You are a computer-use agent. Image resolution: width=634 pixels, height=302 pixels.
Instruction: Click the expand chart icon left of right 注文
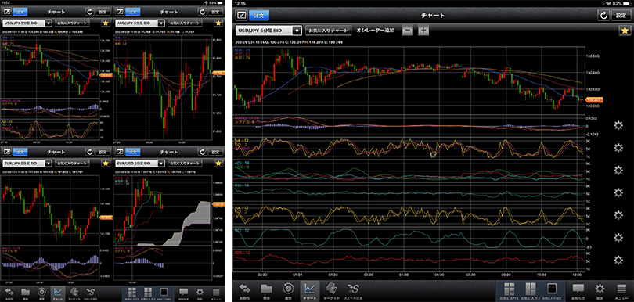tap(242, 16)
